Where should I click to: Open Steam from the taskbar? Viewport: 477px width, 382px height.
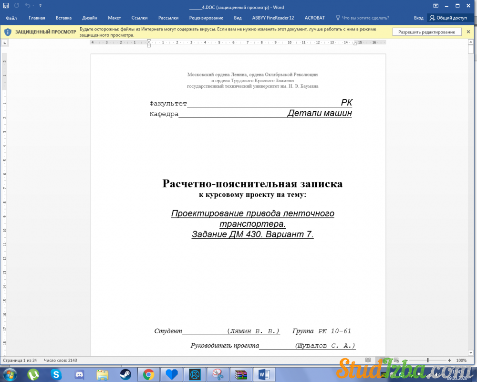click(125, 374)
